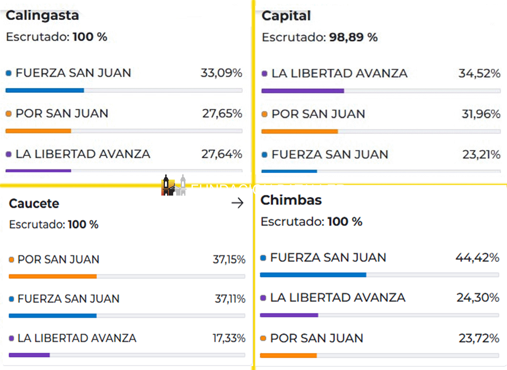The image size is (507, 370).
Task: Click blue dot beside Calingasta's Fuerza San Juan
Action: 9,73
